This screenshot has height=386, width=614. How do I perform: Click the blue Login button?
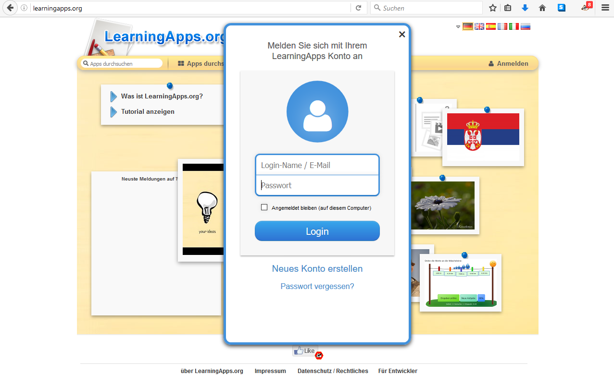click(x=317, y=231)
